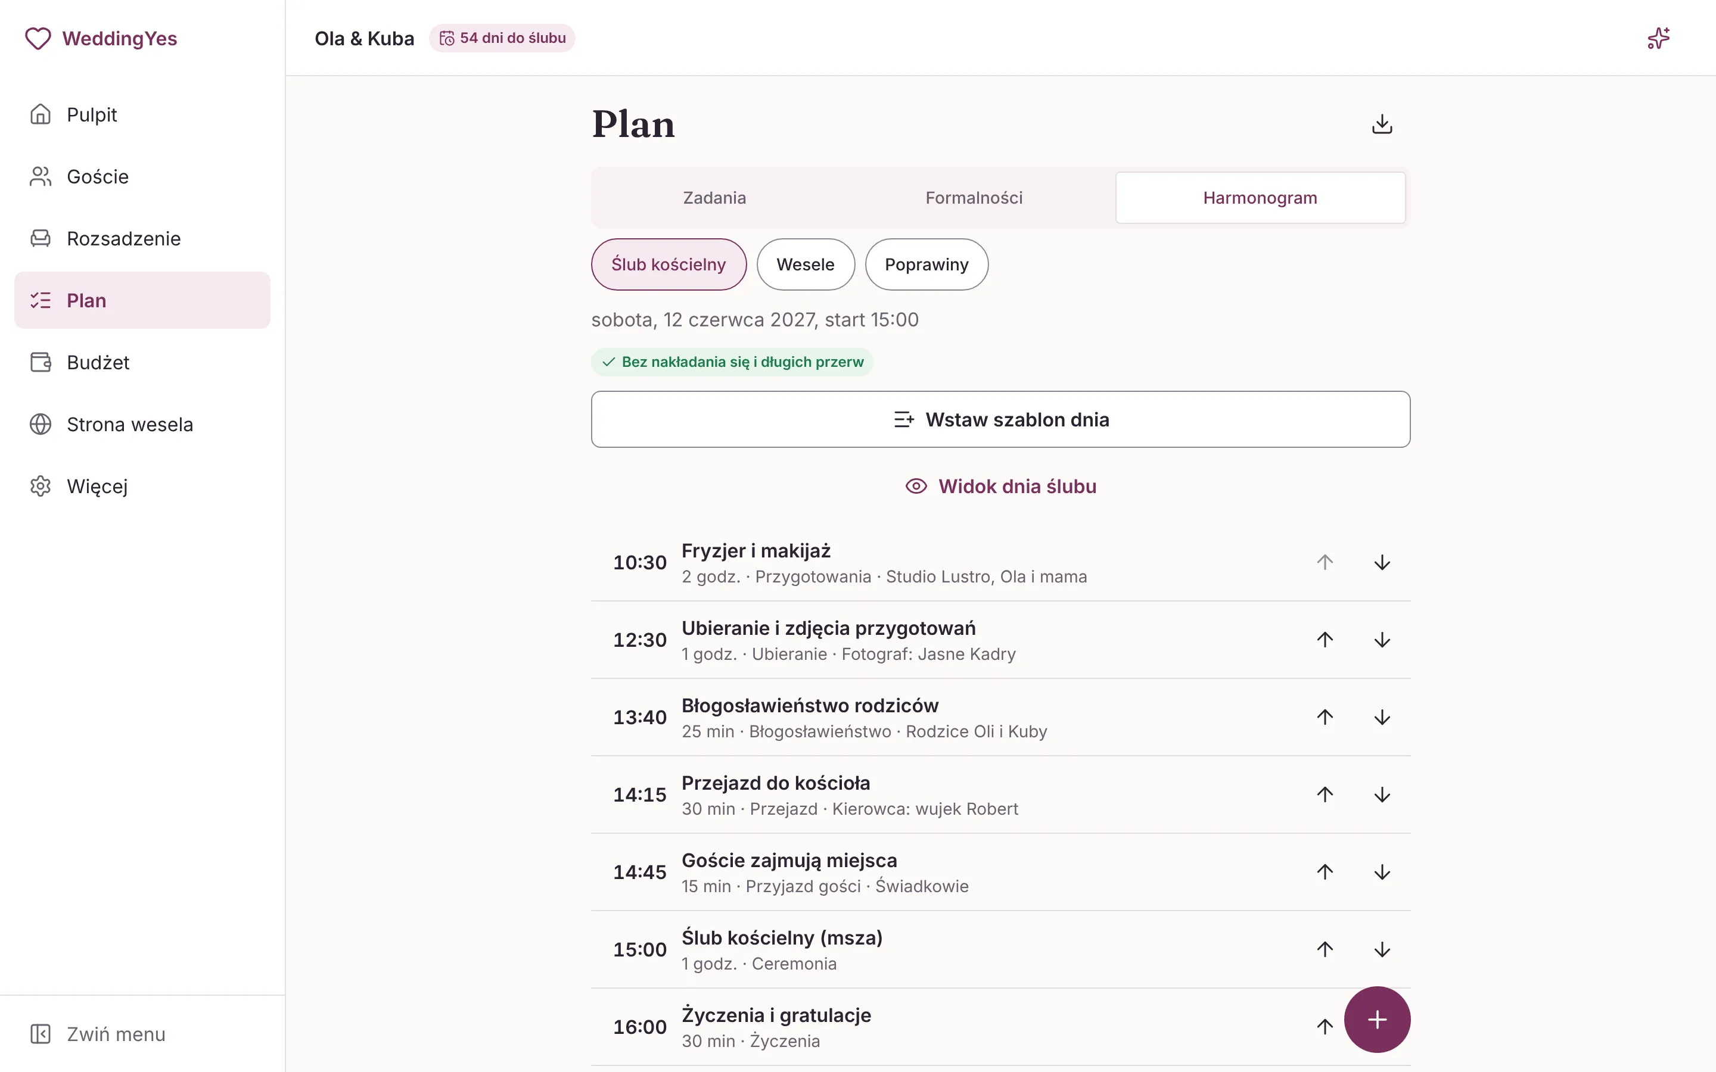This screenshot has width=1716, height=1072.
Task: Move Goście zajmują miejsca up
Action: pyautogui.click(x=1325, y=871)
